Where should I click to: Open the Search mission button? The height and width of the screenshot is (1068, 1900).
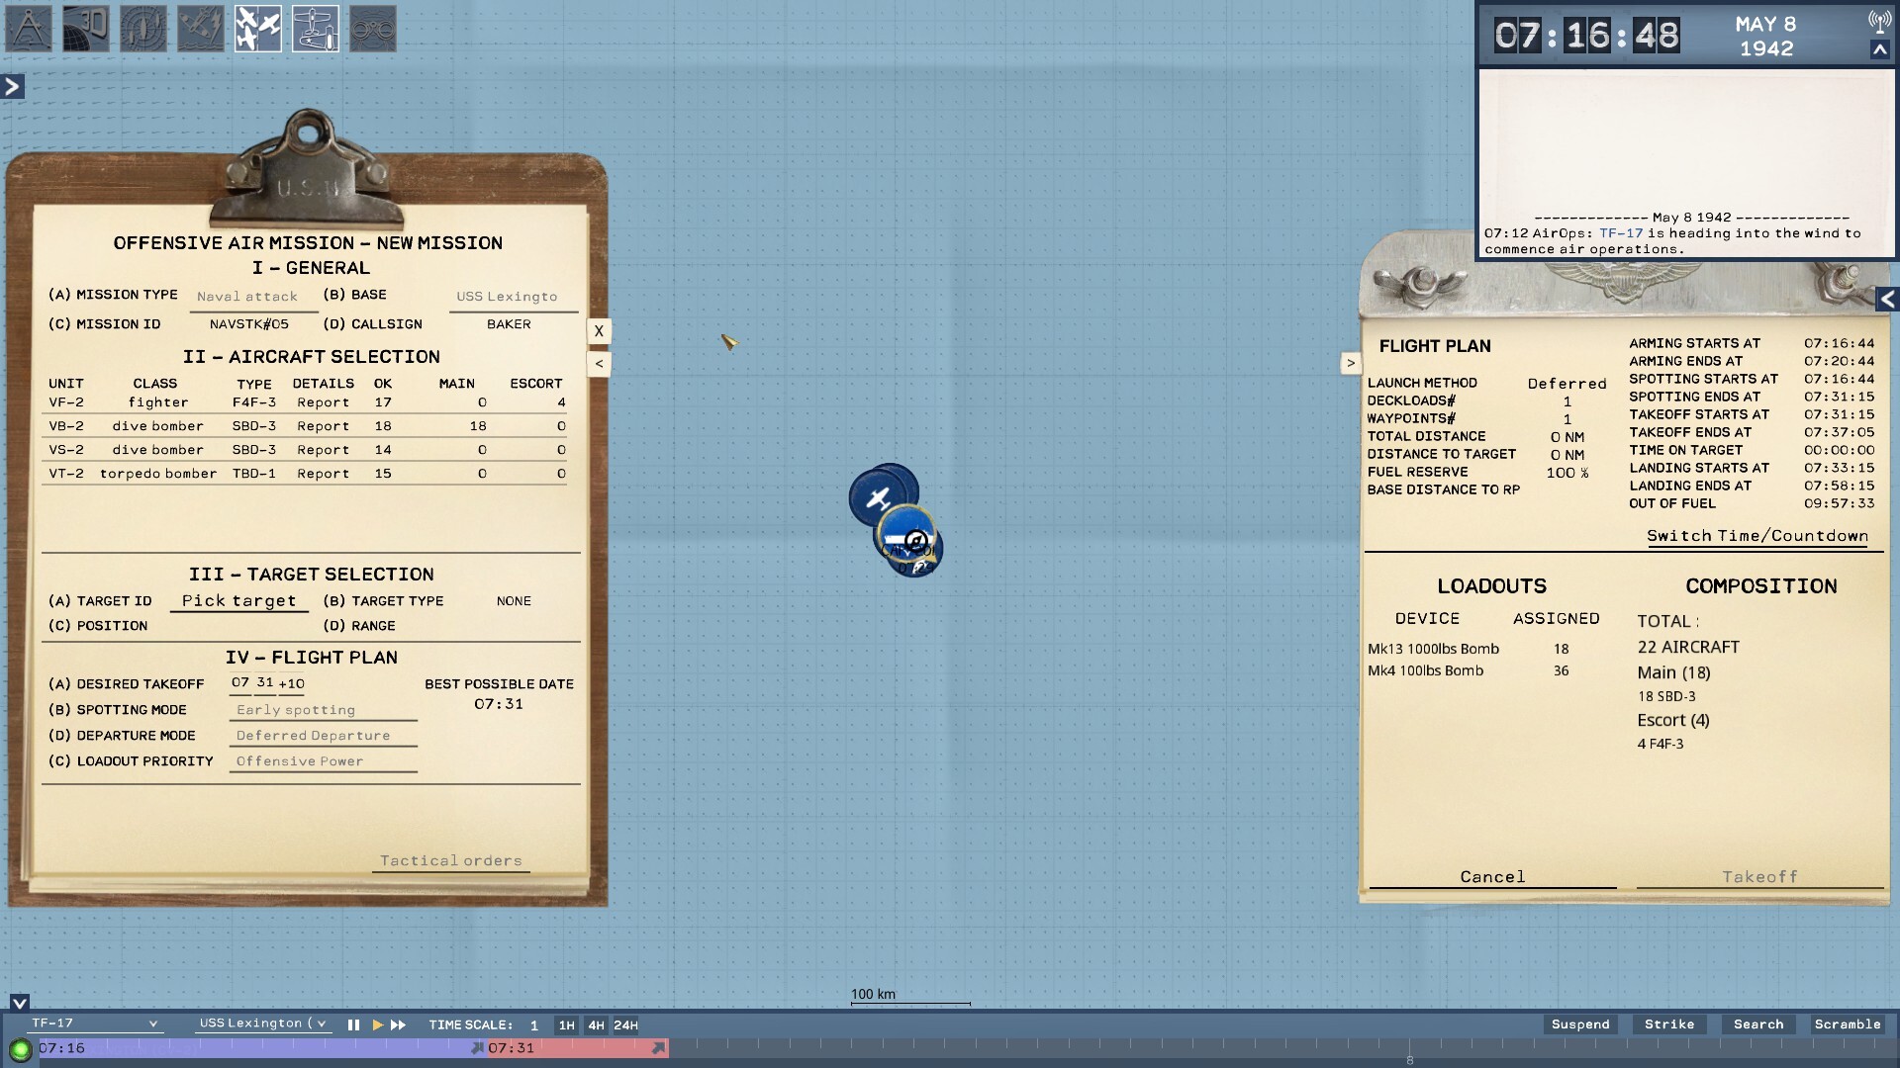1758,1024
